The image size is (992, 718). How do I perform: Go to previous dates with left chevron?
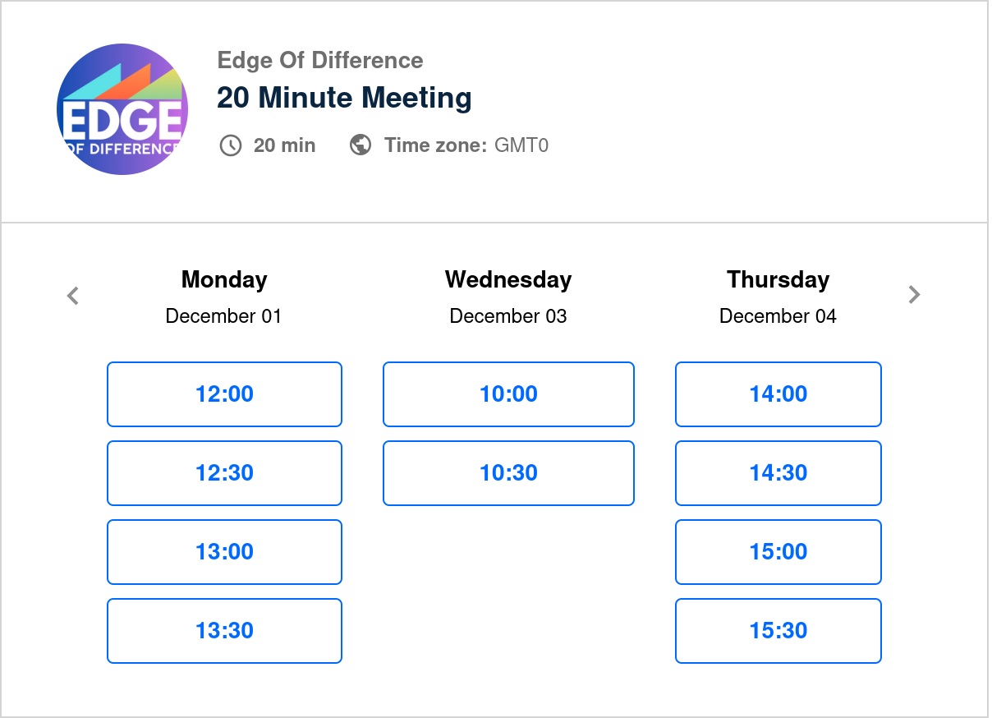click(x=73, y=295)
